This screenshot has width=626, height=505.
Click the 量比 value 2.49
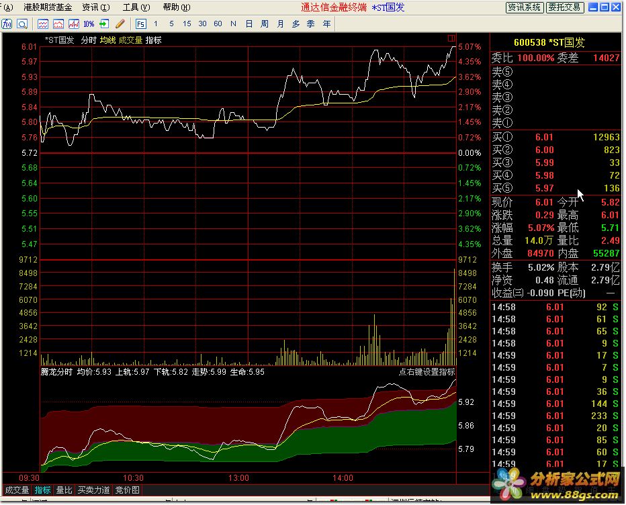click(611, 240)
